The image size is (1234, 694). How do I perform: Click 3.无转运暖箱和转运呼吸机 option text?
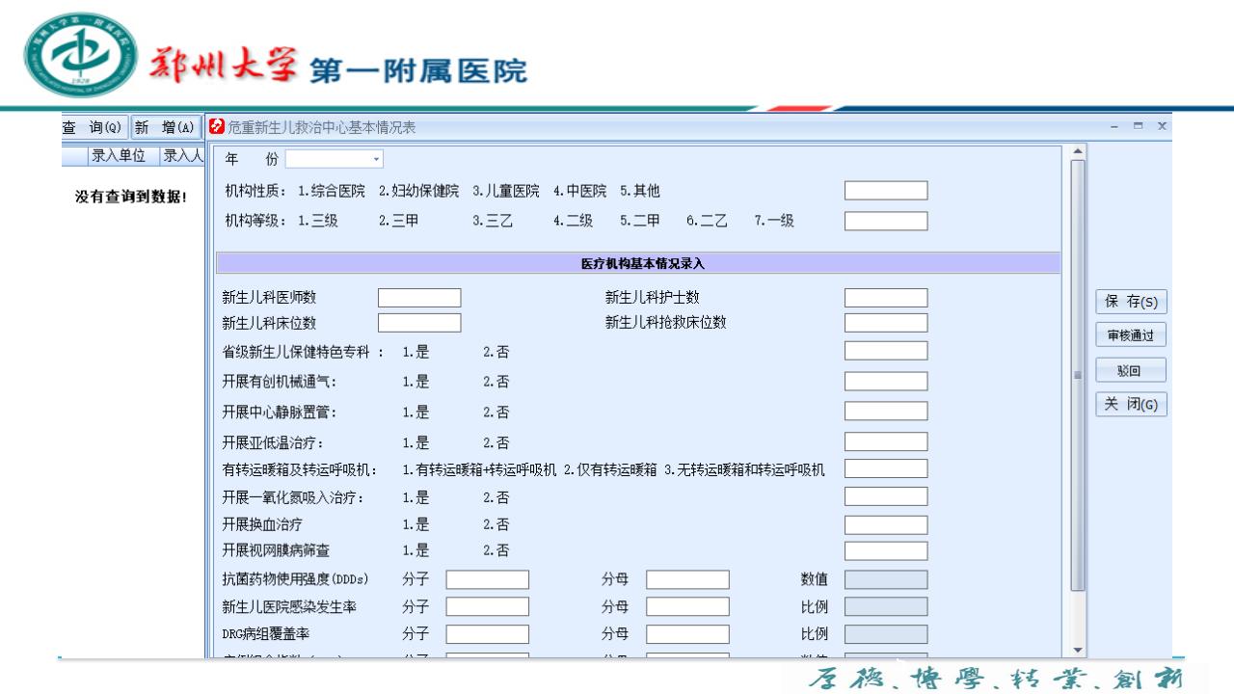tap(744, 469)
